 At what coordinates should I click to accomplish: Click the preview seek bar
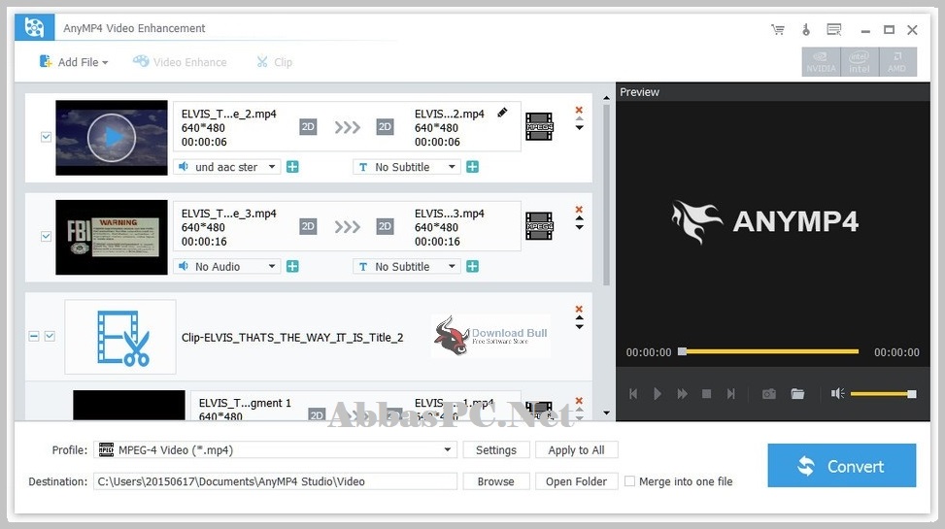pyautogui.click(x=770, y=351)
